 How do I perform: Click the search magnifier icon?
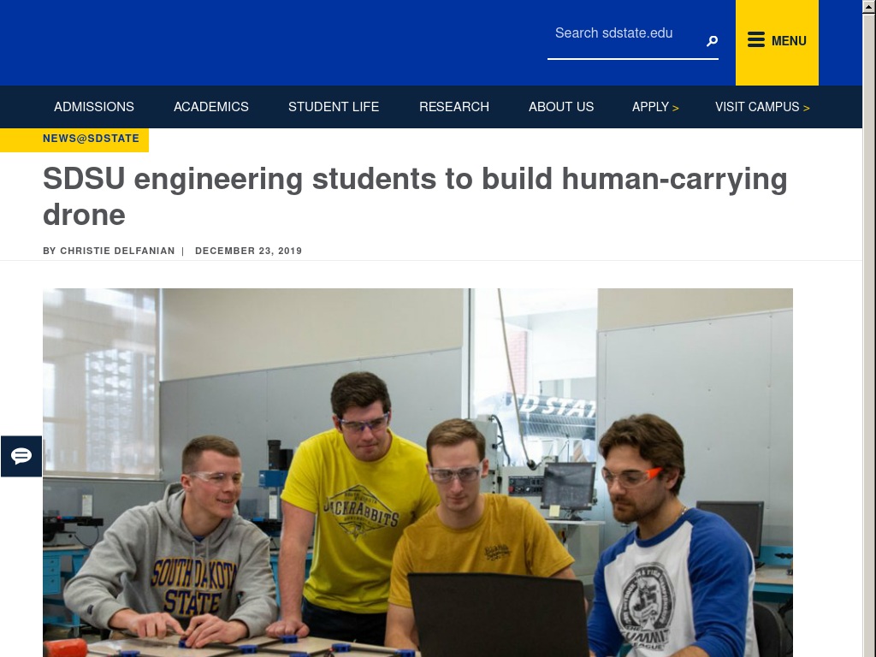tap(712, 41)
